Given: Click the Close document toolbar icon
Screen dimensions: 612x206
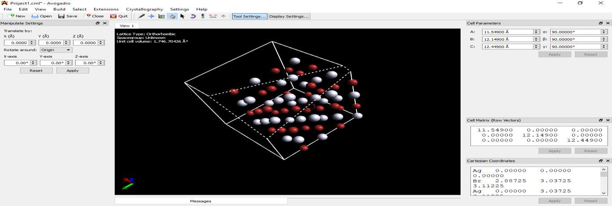Looking at the screenshot, I should (x=89, y=16).
